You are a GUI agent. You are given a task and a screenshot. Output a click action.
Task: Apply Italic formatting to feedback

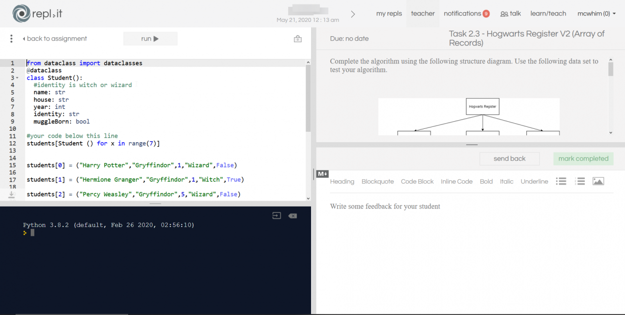click(x=506, y=181)
